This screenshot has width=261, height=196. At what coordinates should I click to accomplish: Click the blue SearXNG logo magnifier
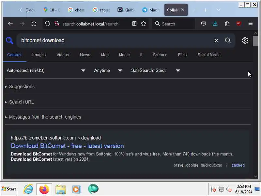coord(9,41)
